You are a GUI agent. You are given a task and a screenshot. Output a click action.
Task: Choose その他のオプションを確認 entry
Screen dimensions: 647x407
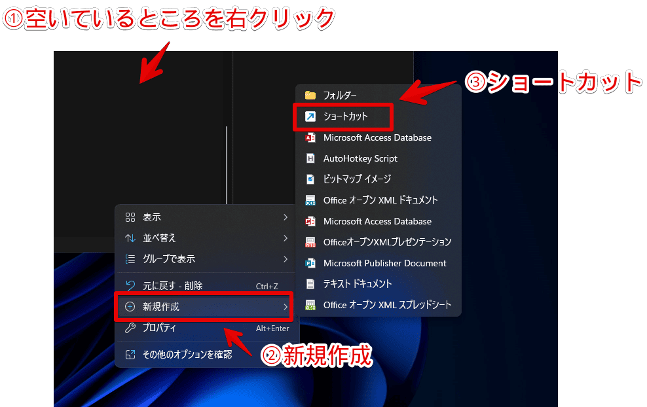[206, 355]
